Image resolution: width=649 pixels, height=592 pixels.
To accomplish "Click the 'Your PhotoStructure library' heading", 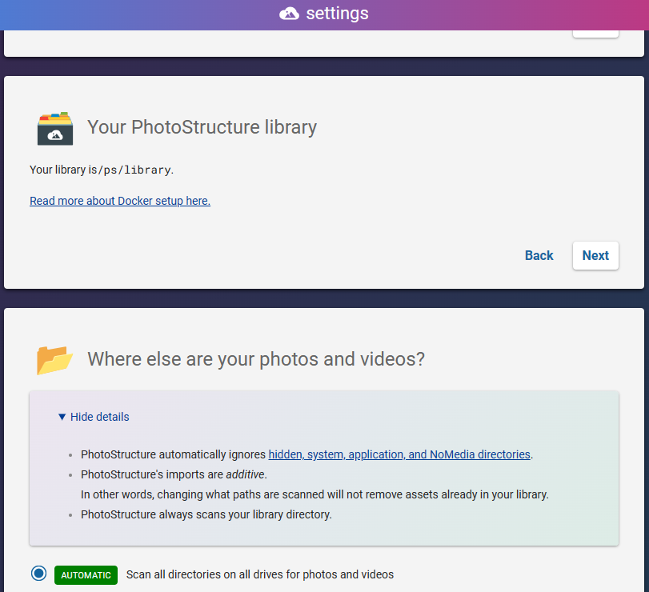I will coord(202,126).
